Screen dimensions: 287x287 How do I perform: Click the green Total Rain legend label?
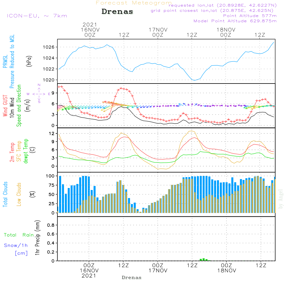point(19,235)
